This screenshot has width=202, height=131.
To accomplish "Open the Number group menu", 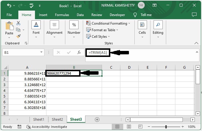I will click(74, 29).
